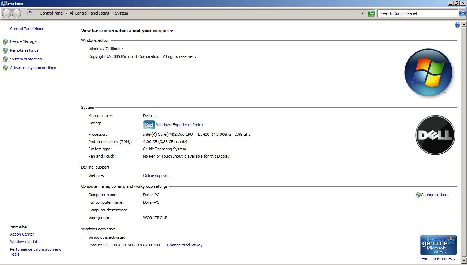467x265 pixels.
Task: Click the help question mark icon
Action: (x=458, y=25)
